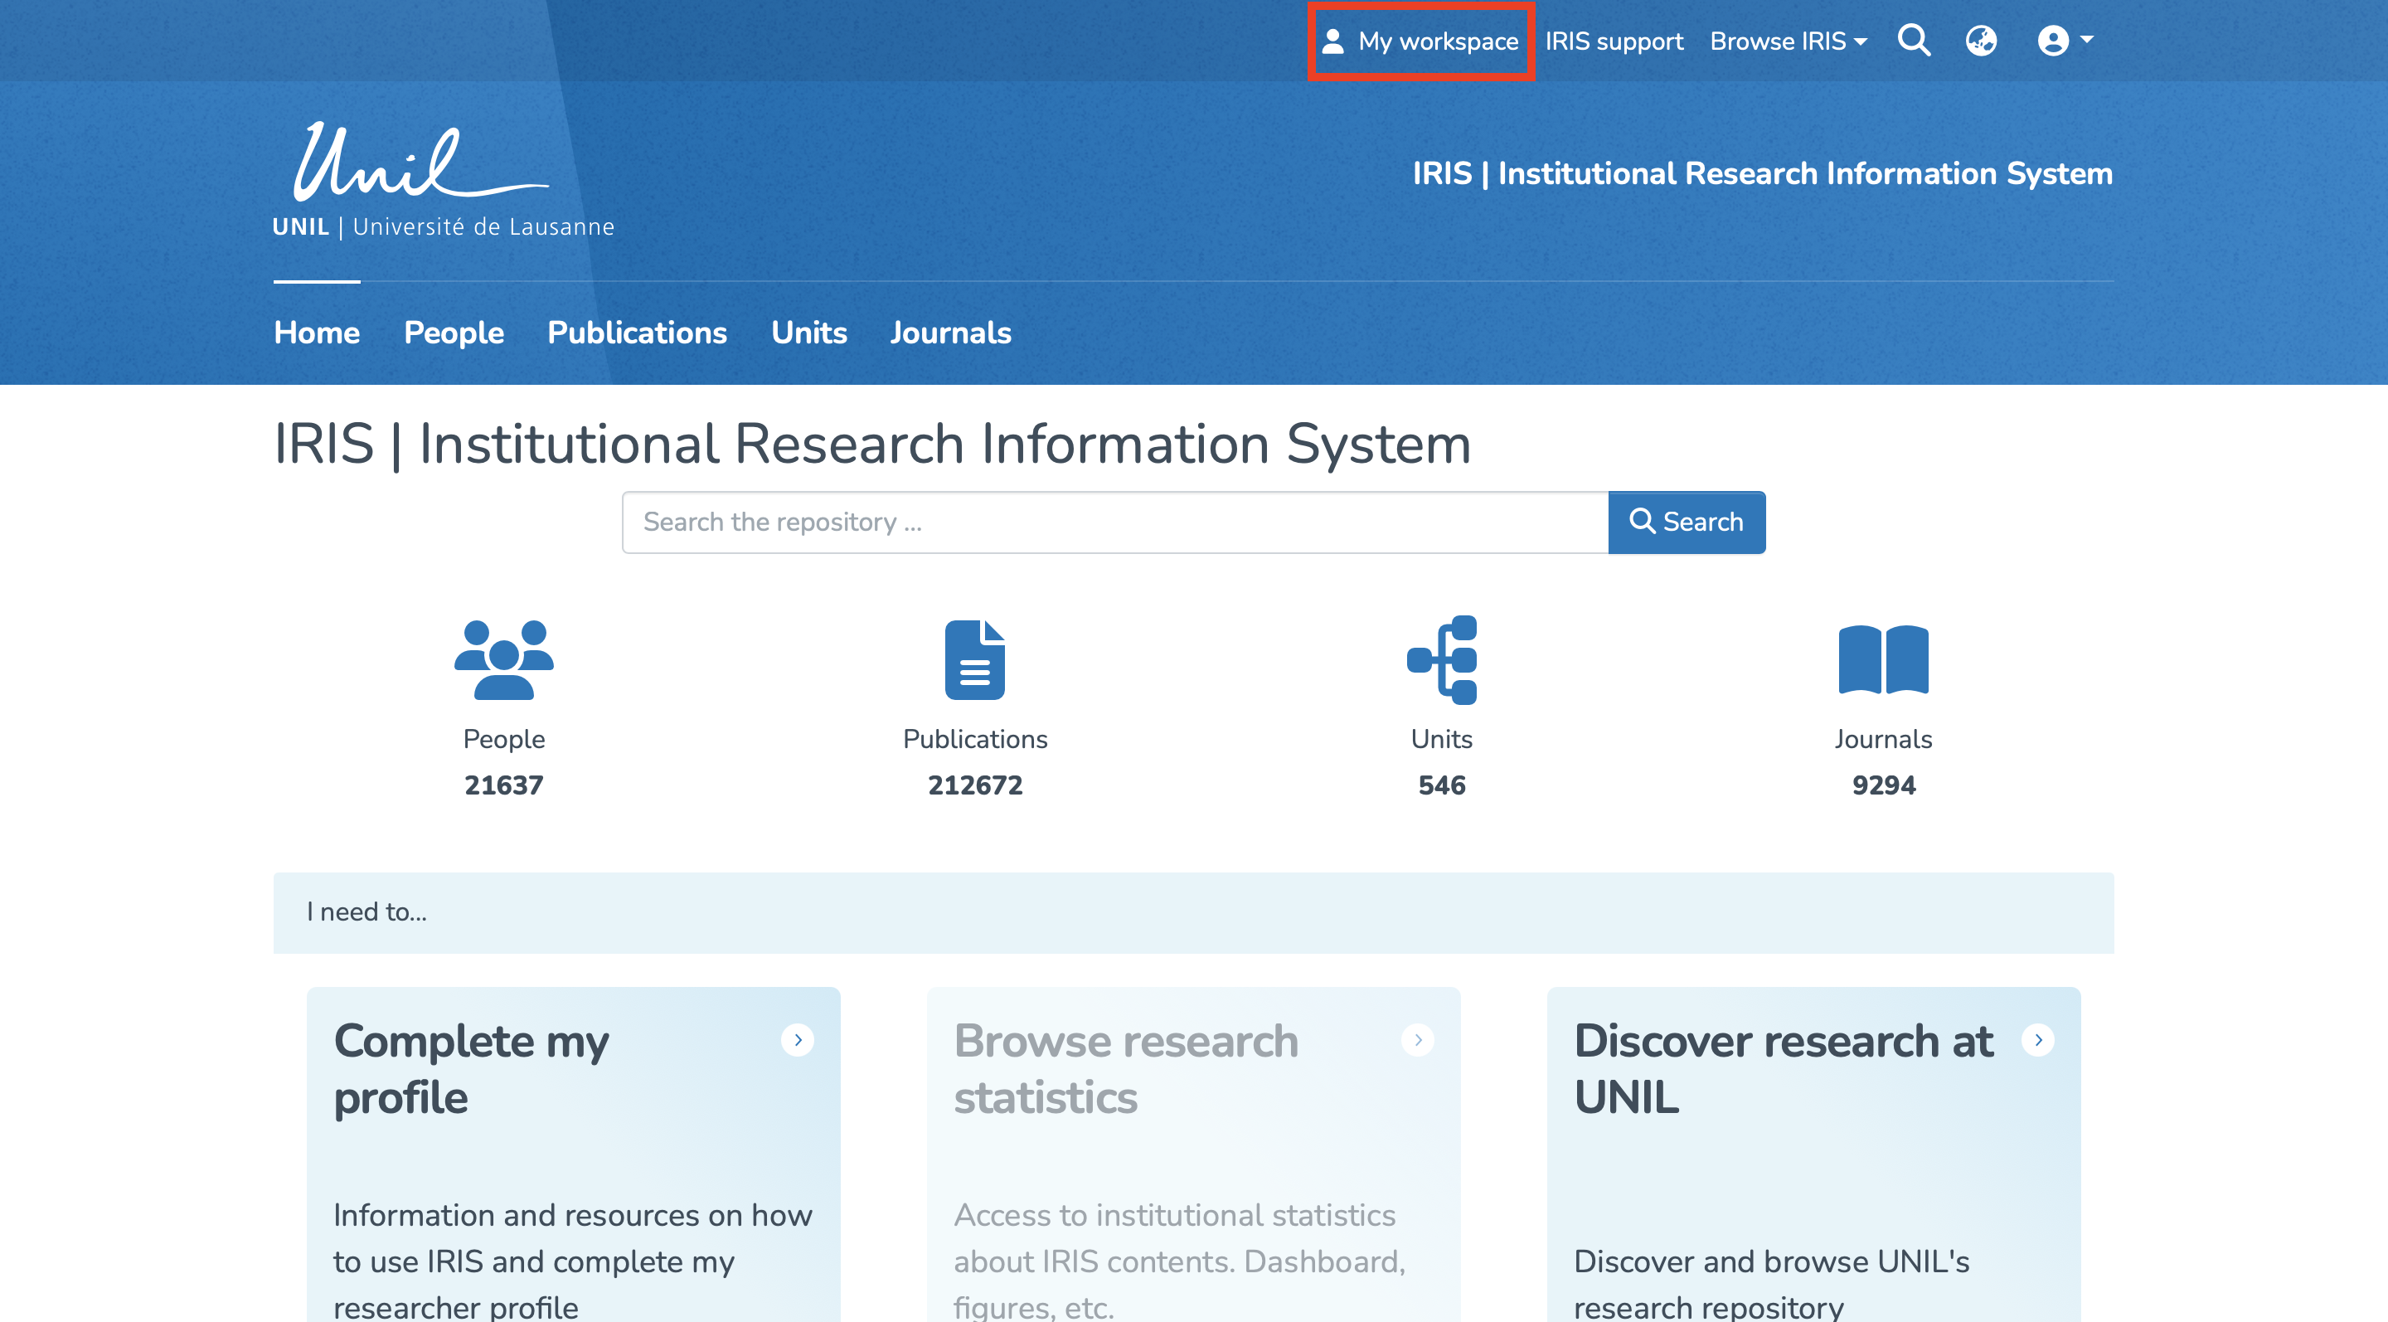
Task: Open the globe language switcher icon
Action: pyautogui.click(x=1981, y=41)
